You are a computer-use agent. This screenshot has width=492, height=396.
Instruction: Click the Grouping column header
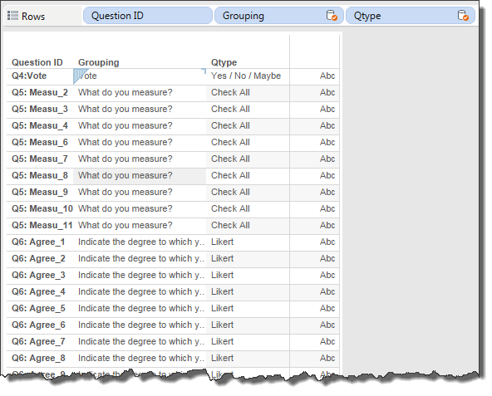pos(99,62)
